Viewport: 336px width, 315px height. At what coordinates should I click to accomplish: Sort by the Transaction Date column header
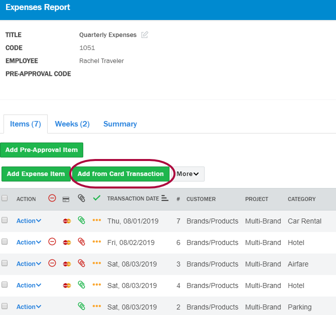(133, 198)
